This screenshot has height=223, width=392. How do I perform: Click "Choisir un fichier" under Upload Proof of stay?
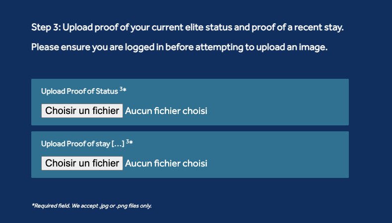click(x=82, y=163)
